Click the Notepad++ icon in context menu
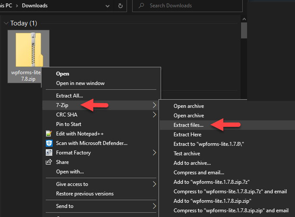The height and width of the screenshot is (217, 295). click(x=49, y=134)
